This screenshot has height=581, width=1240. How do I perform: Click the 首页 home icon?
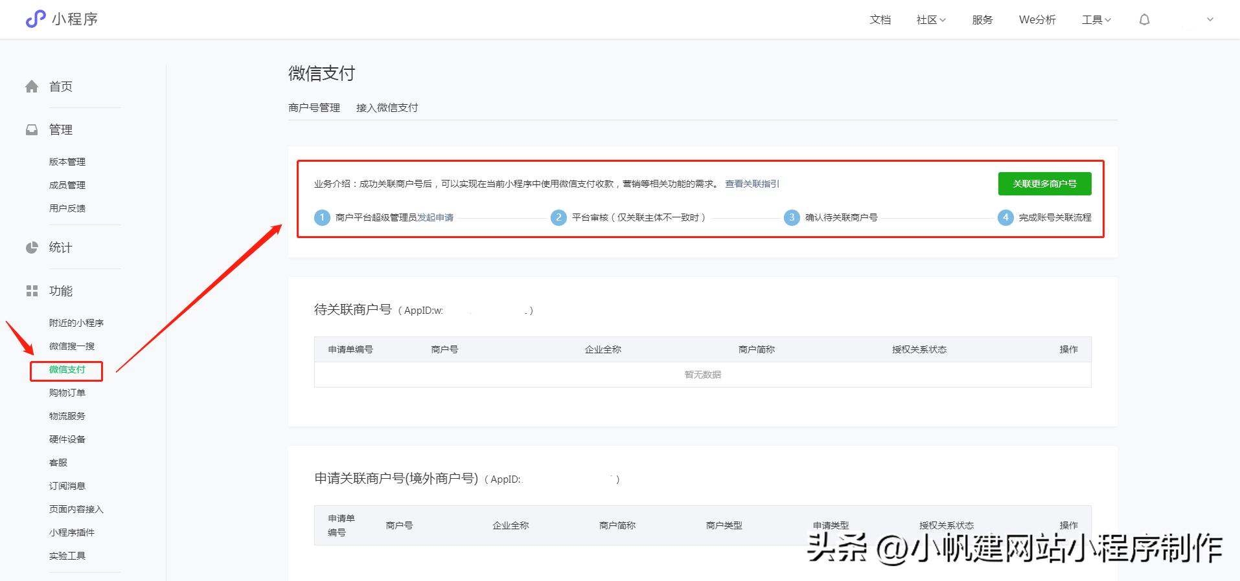pos(32,87)
